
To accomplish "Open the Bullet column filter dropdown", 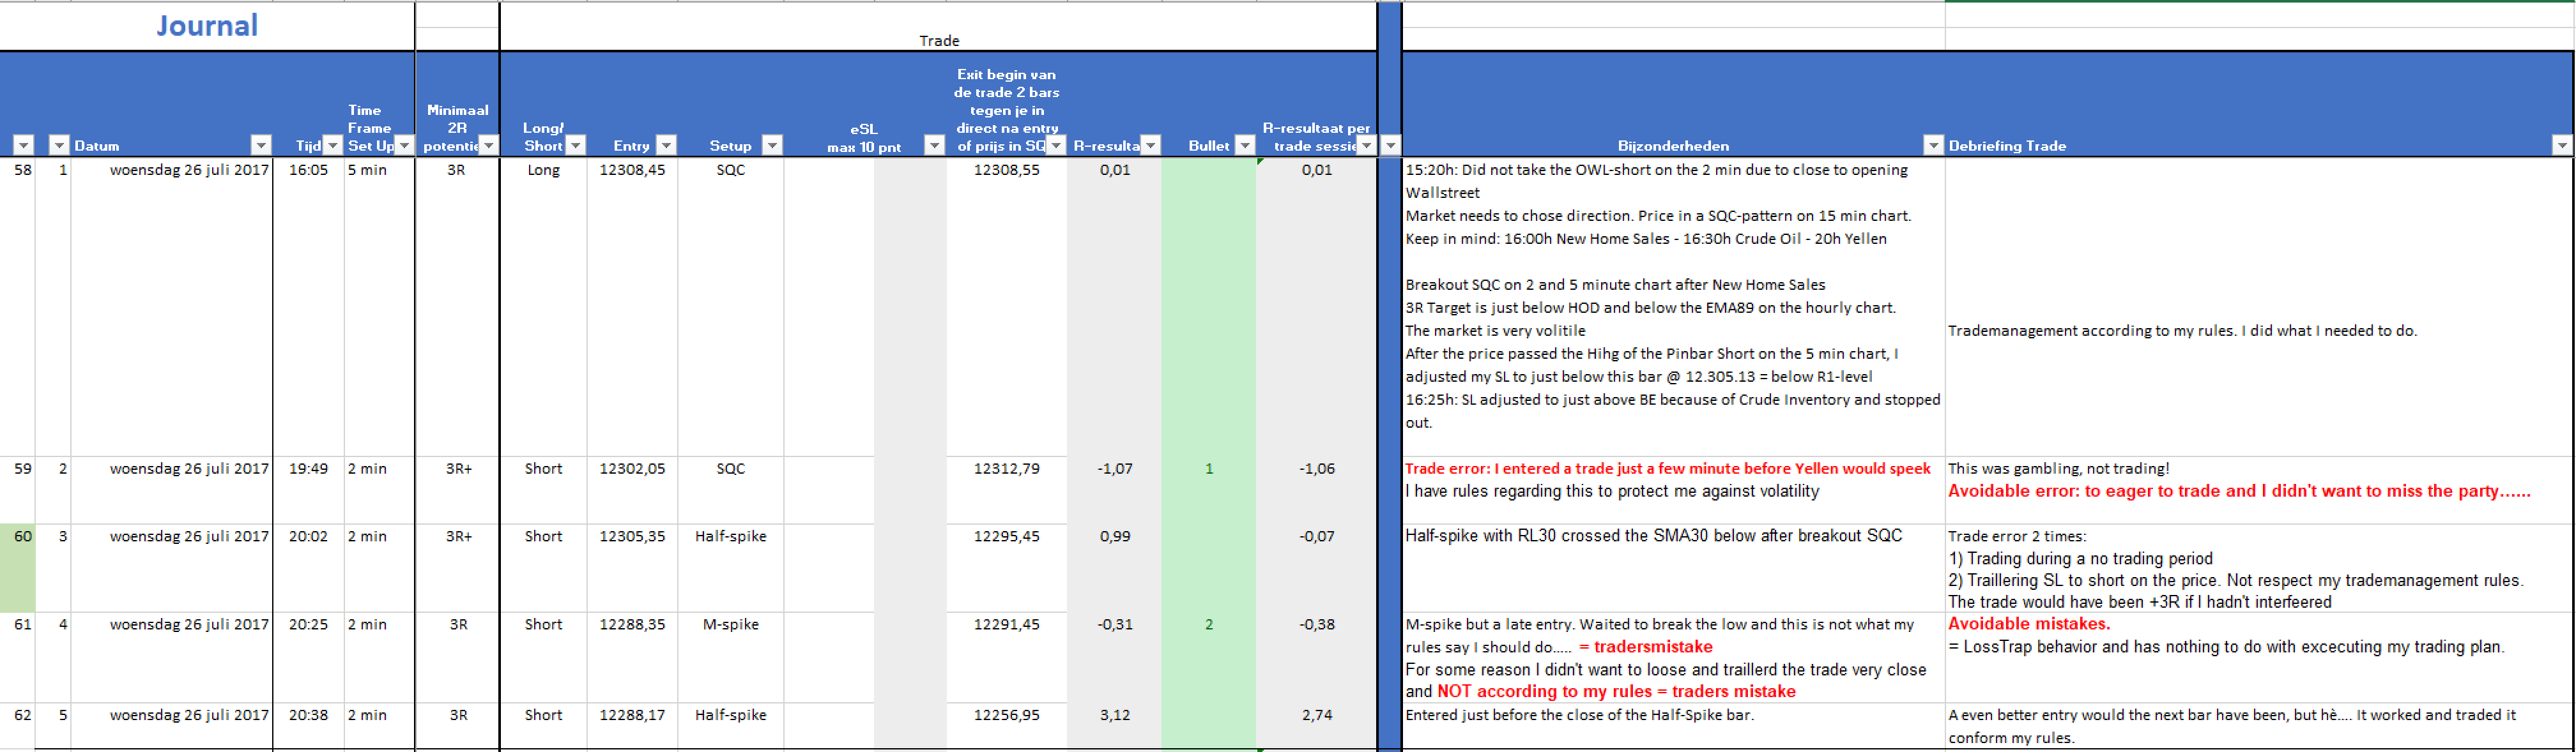I will click(x=1245, y=146).
